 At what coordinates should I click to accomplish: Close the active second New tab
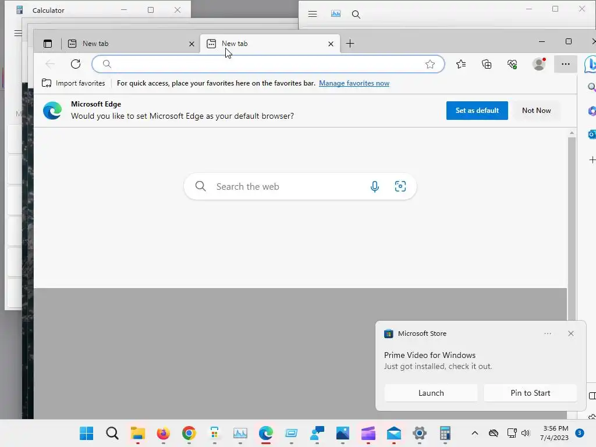pyautogui.click(x=331, y=44)
